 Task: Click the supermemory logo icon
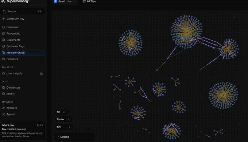[x=3, y=1]
